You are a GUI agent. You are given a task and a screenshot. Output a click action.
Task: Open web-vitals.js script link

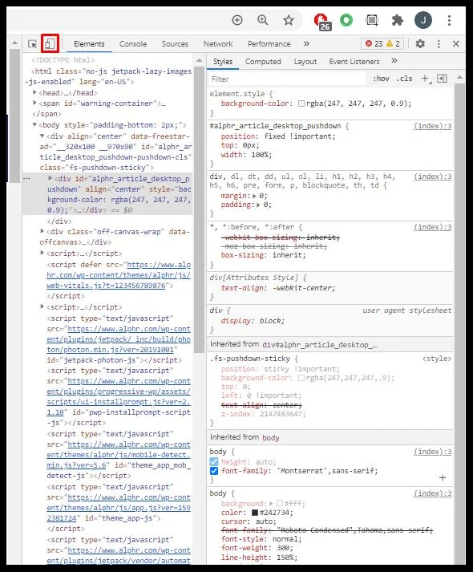coord(119,275)
